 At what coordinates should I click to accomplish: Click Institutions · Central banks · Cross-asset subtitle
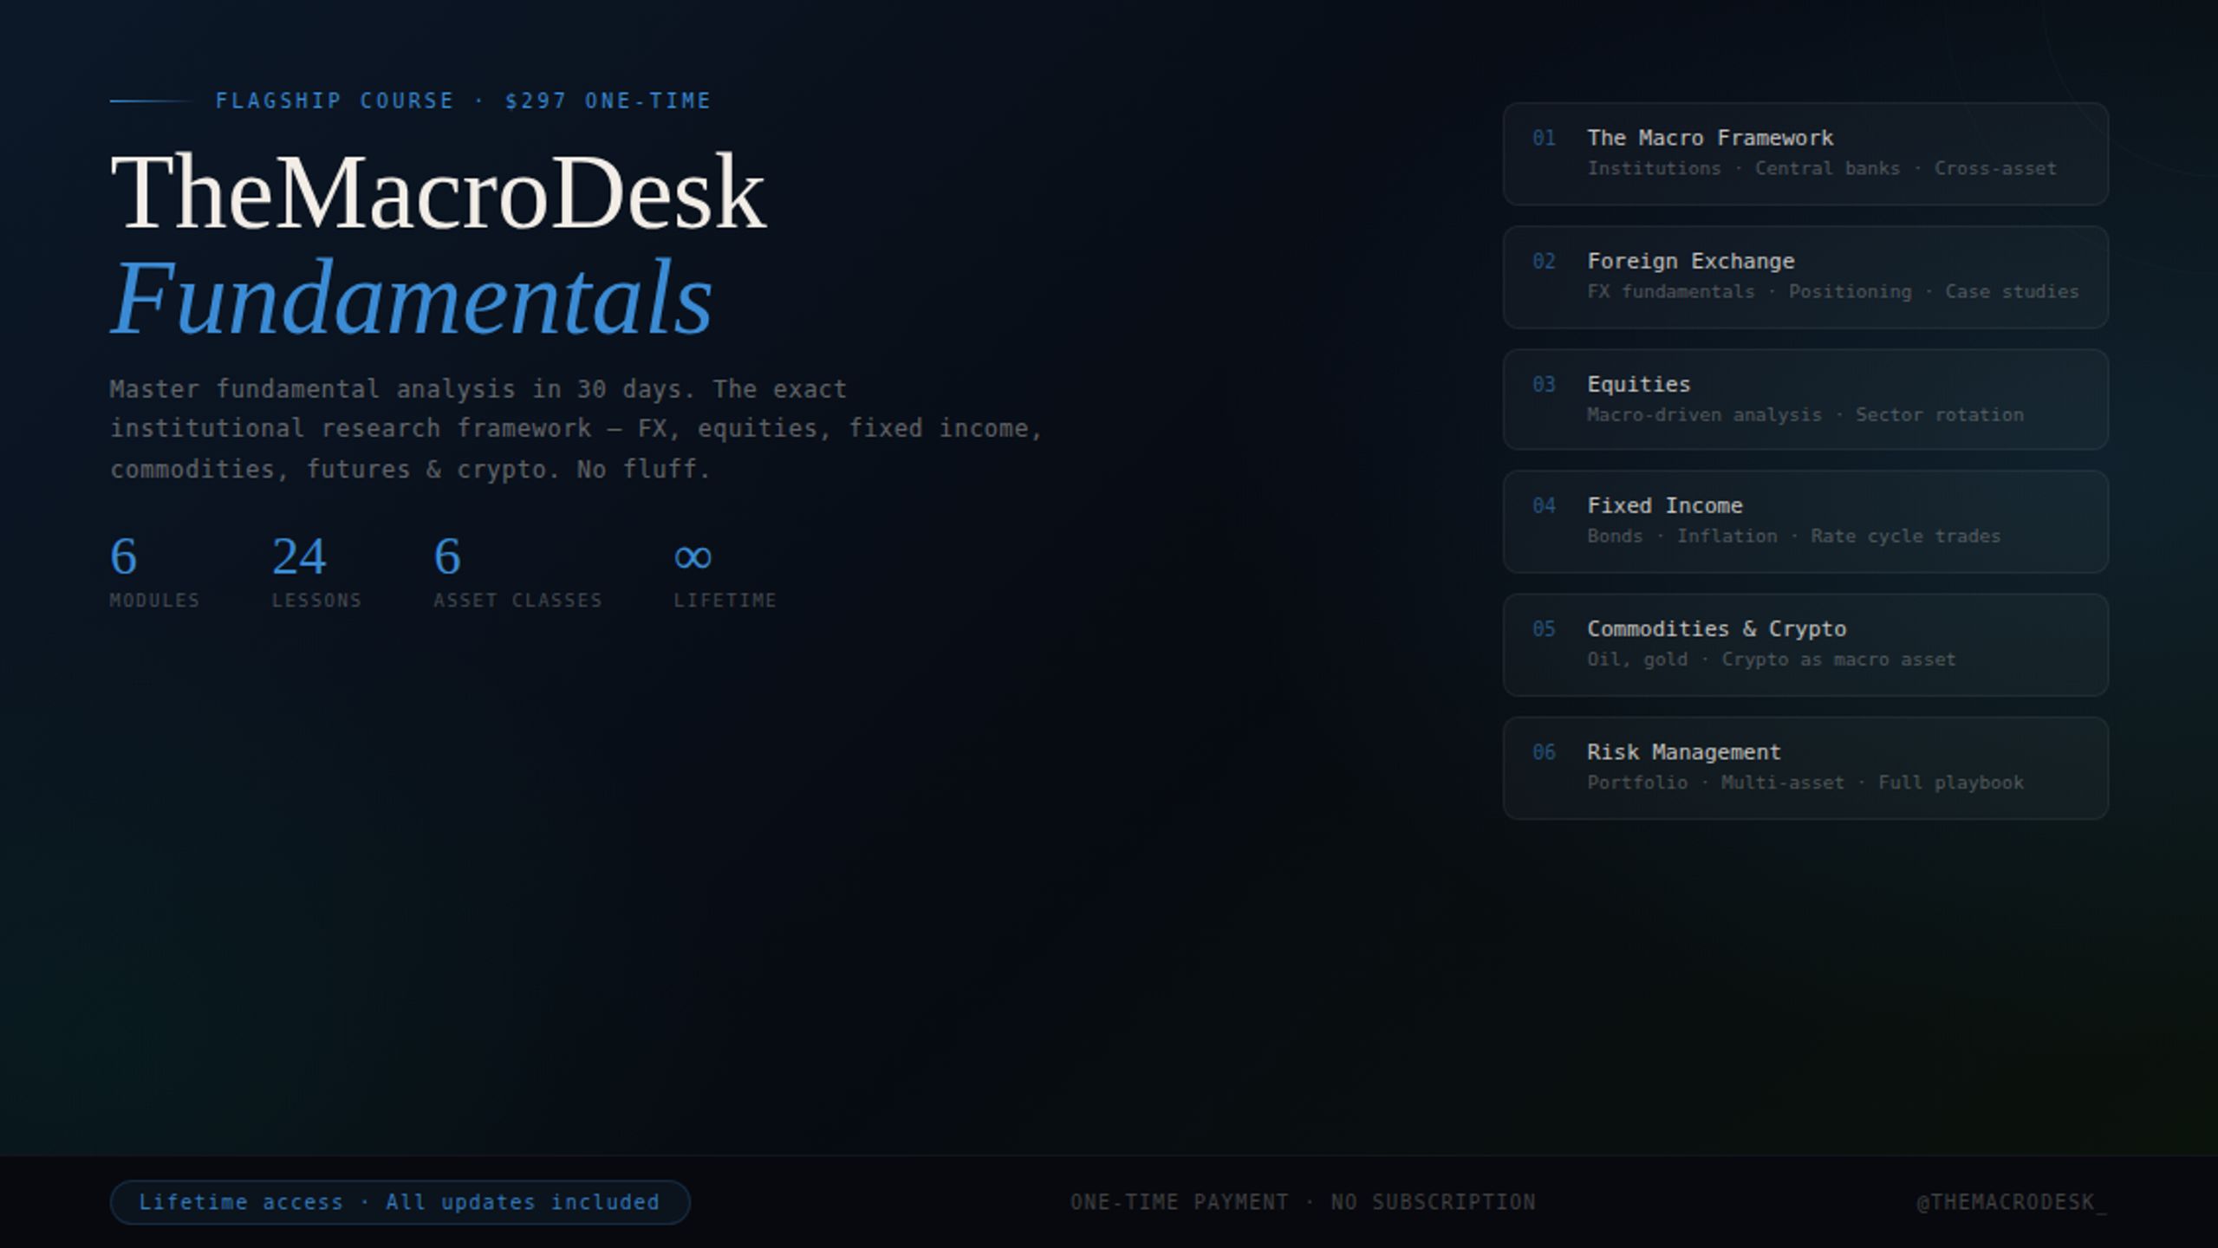pos(1821,168)
